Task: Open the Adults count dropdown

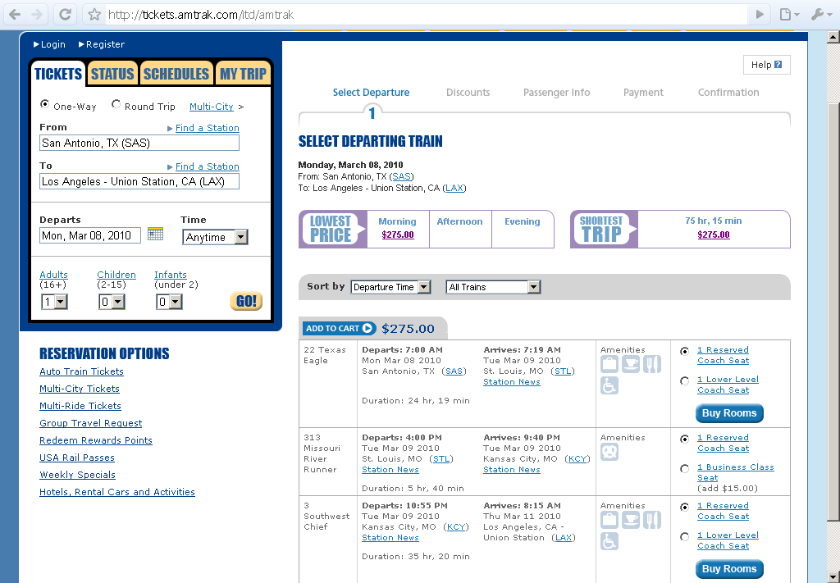Action: [54, 302]
